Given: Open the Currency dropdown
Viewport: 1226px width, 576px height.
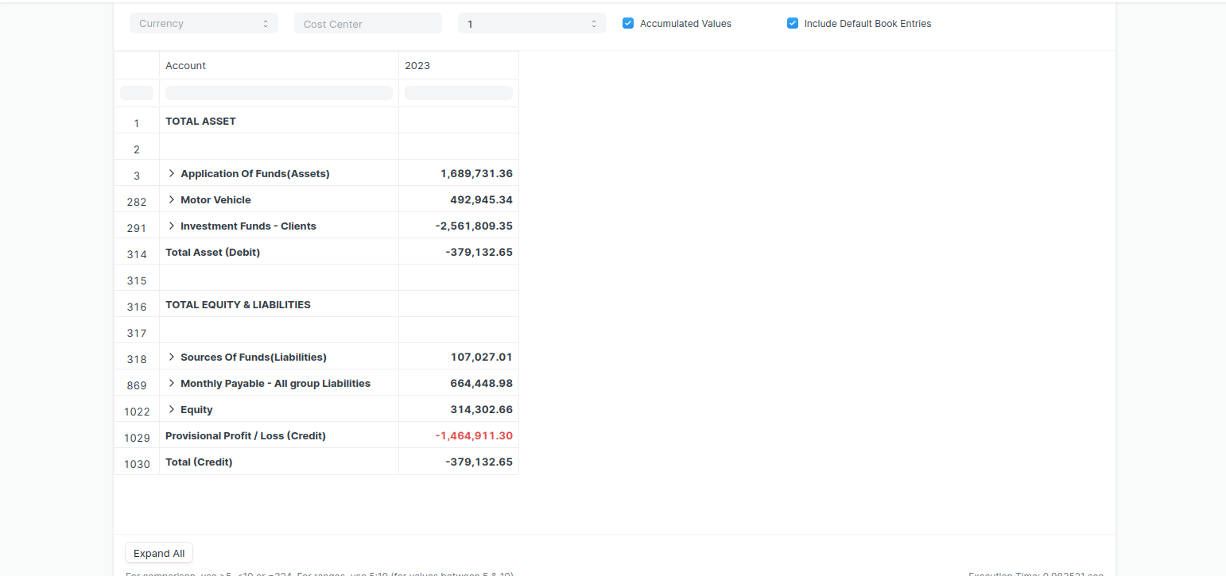Looking at the screenshot, I should tap(204, 23).
